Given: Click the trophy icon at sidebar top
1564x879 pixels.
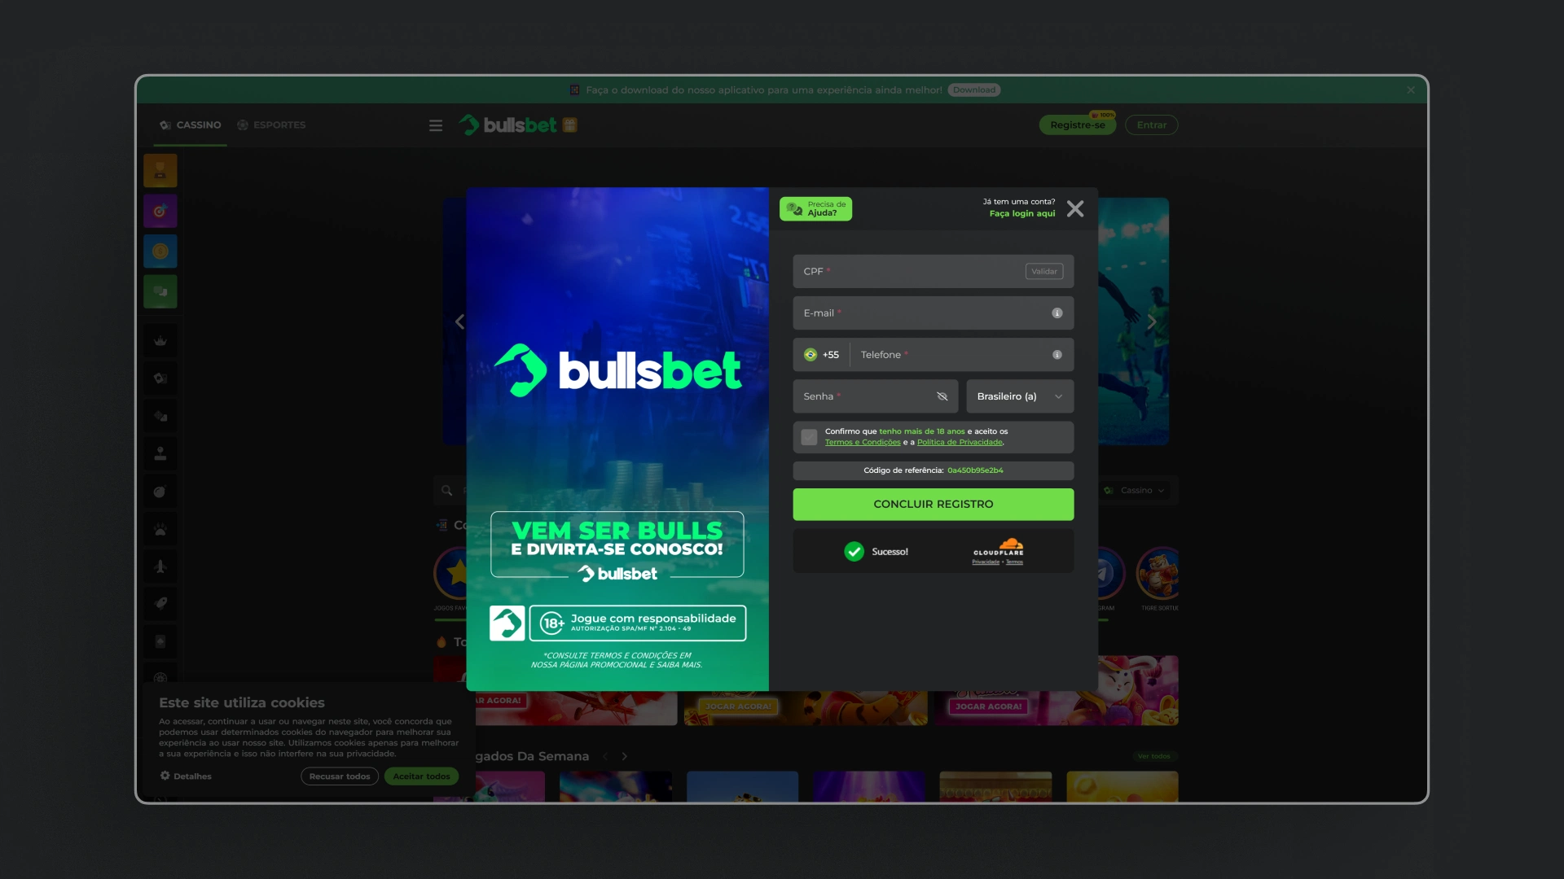Looking at the screenshot, I should [x=160, y=170].
